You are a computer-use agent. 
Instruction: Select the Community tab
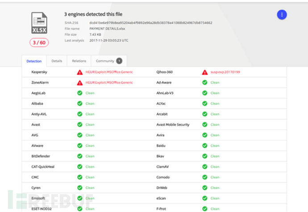pyautogui.click(x=109, y=61)
